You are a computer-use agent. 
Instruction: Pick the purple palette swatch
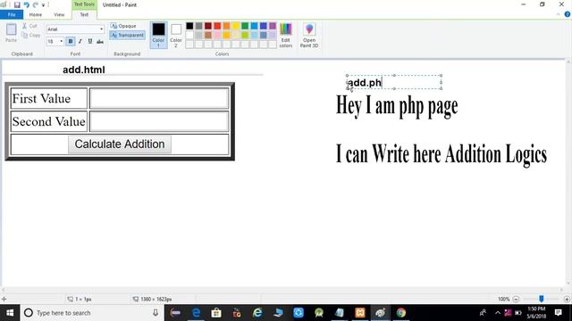(x=273, y=26)
